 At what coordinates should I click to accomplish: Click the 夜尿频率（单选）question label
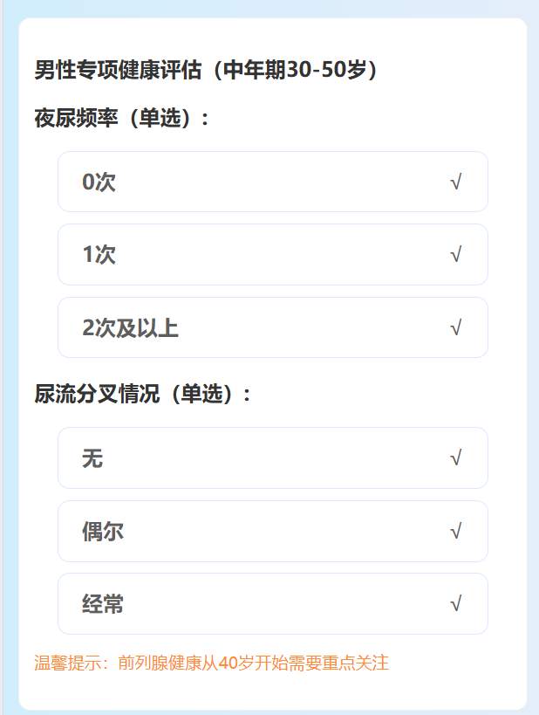[x=122, y=118]
